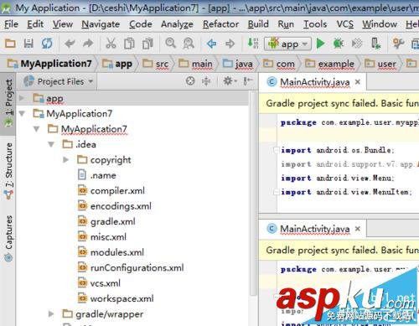419x326 pixels.
Task: Collapse the nested MyApplication7 folder
Action: tap(37, 129)
